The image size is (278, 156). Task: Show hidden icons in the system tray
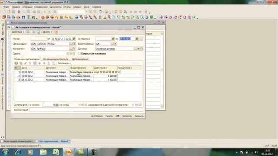237,152
